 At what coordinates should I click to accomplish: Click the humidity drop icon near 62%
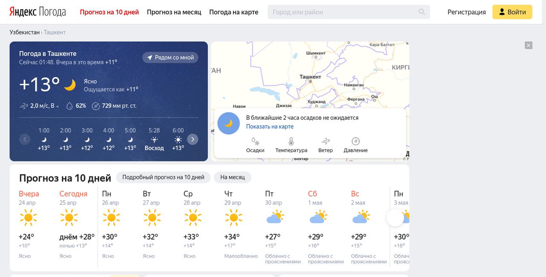(70, 106)
